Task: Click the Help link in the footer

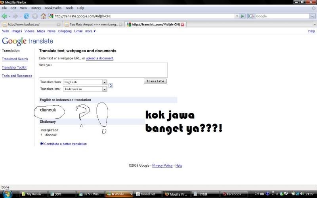Action: pos(179,166)
